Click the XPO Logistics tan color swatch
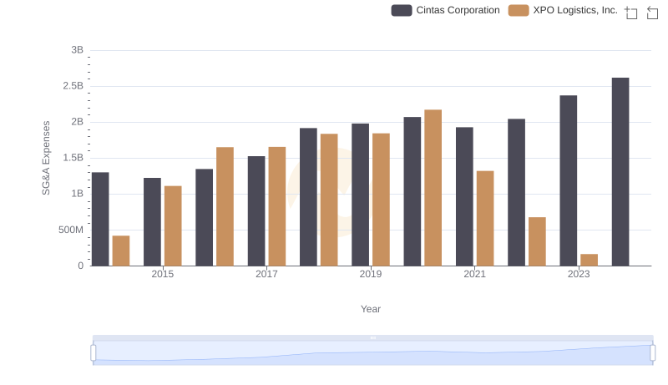Screen dimensions: 668x385 (x=519, y=10)
